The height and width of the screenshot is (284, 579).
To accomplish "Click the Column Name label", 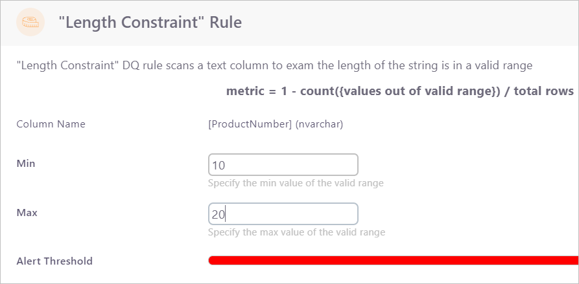I will coord(51,124).
